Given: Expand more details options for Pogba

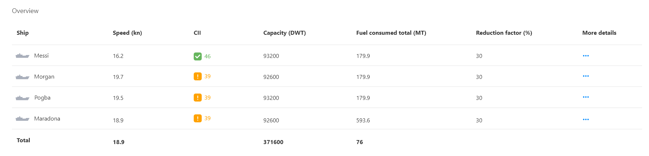Looking at the screenshot, I should 586,97.
